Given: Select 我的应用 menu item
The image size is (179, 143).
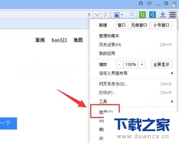Looking at the screenshot, I should [133, 53].
